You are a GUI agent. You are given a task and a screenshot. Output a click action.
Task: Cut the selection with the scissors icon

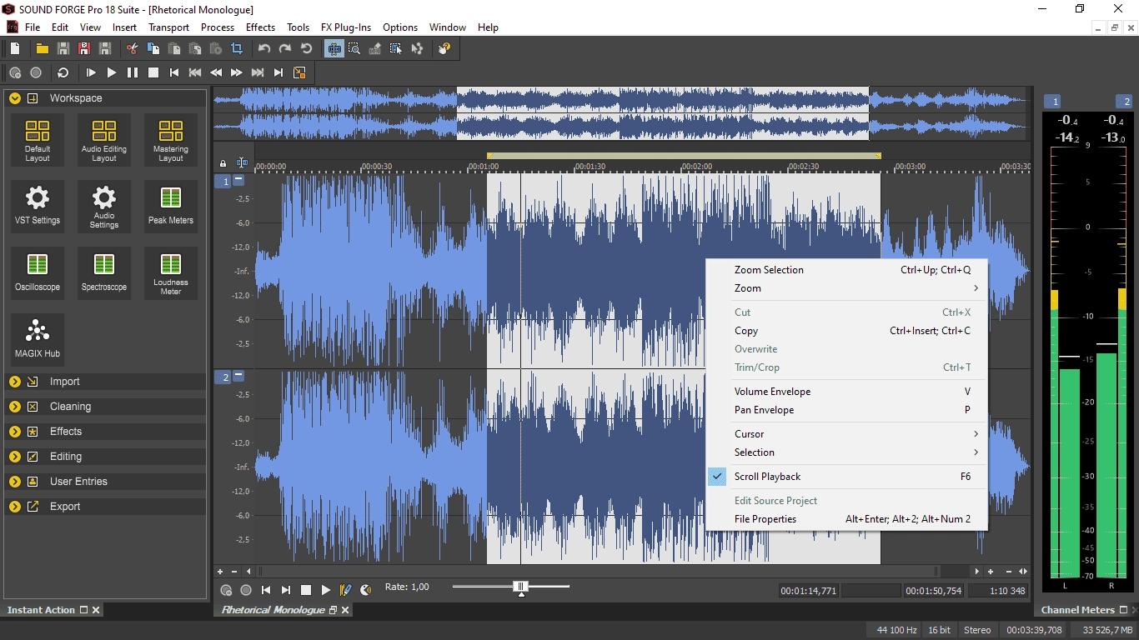pyautogui.click(x=132, y=49)
